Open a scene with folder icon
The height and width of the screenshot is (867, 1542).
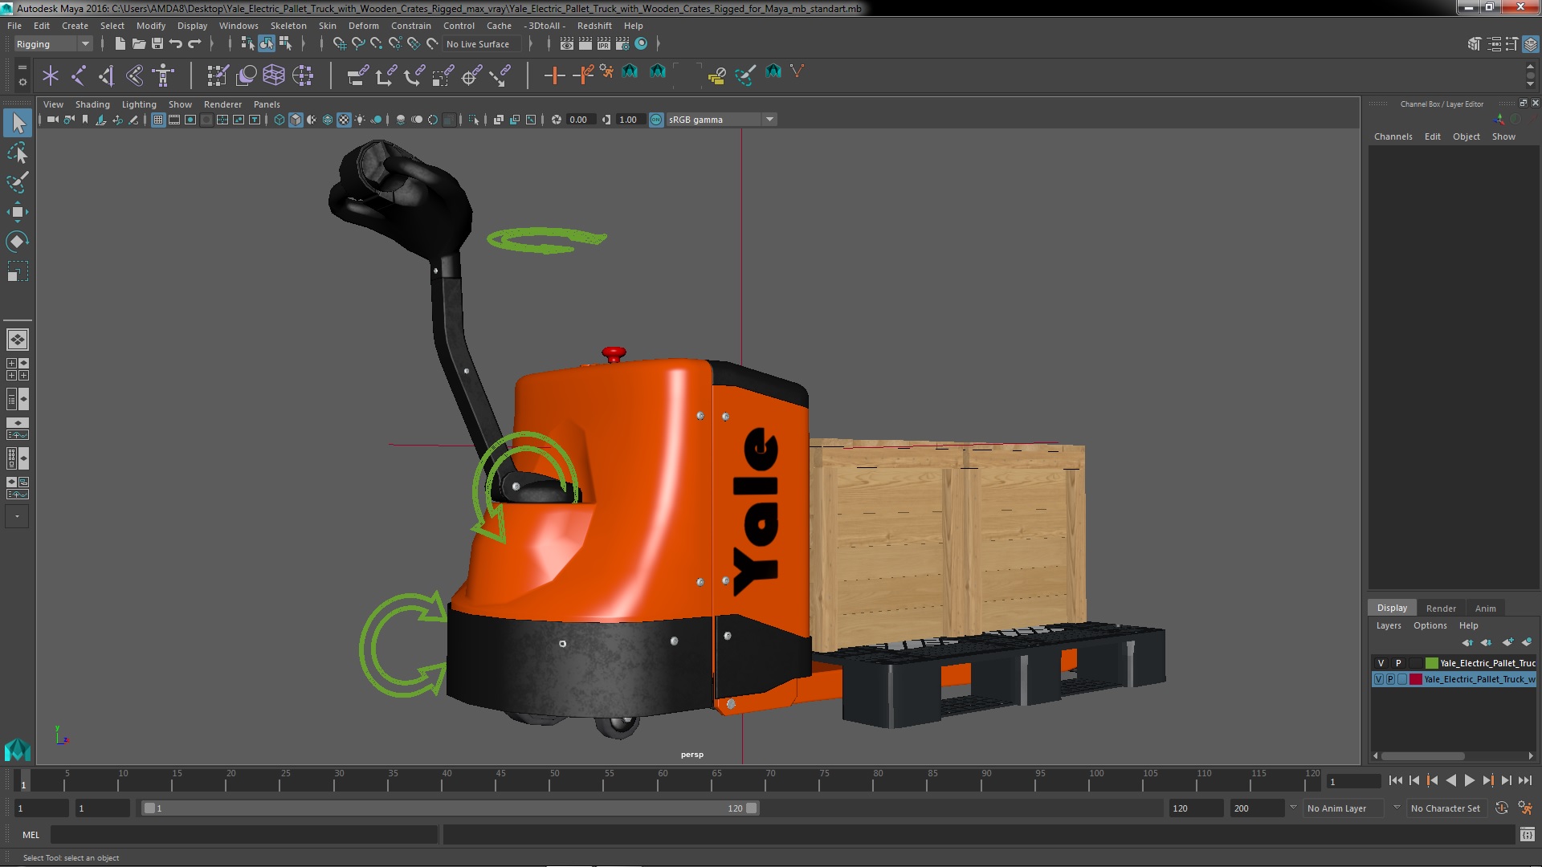click(138, 44)
